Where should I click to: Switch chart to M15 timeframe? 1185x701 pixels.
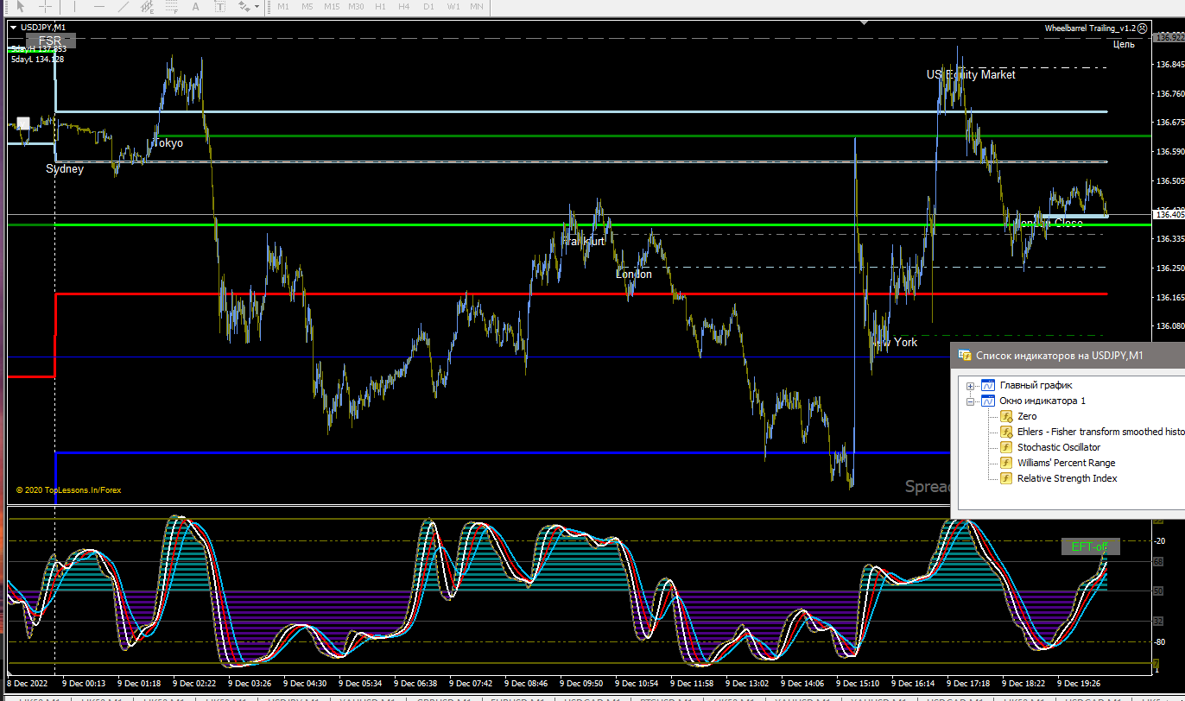point(332,6)
